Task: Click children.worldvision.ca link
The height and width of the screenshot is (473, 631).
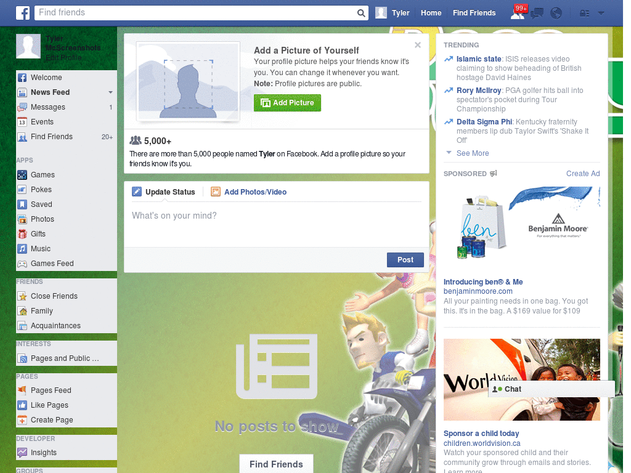Action: tap(482, 443)
